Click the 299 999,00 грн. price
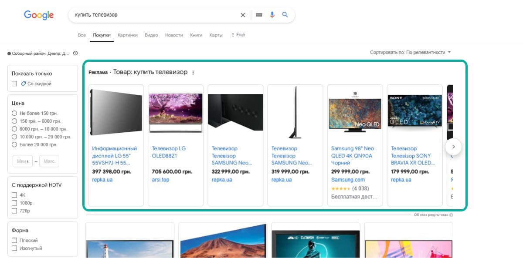 (x=350, y=172)
